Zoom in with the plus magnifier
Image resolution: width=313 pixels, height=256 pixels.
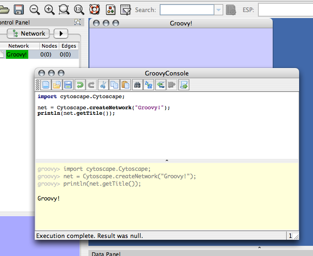pos(49,9)
